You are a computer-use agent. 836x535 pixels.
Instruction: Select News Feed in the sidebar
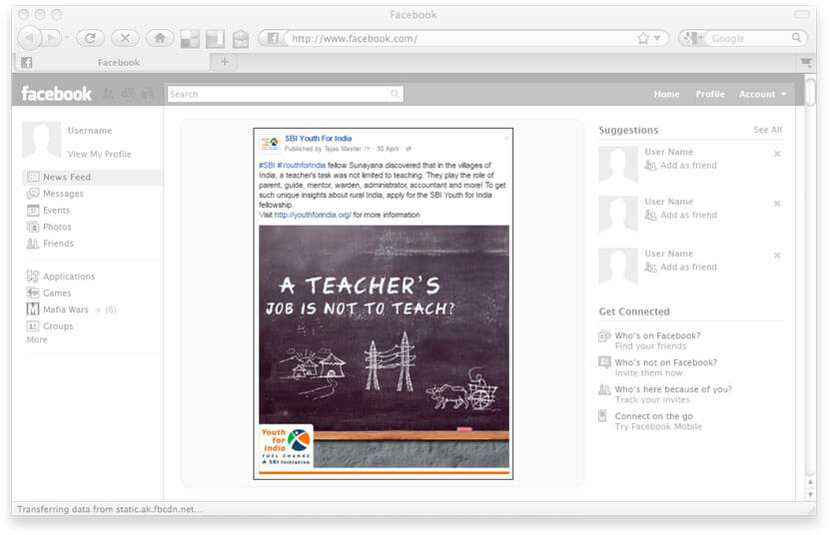(92, 177)
